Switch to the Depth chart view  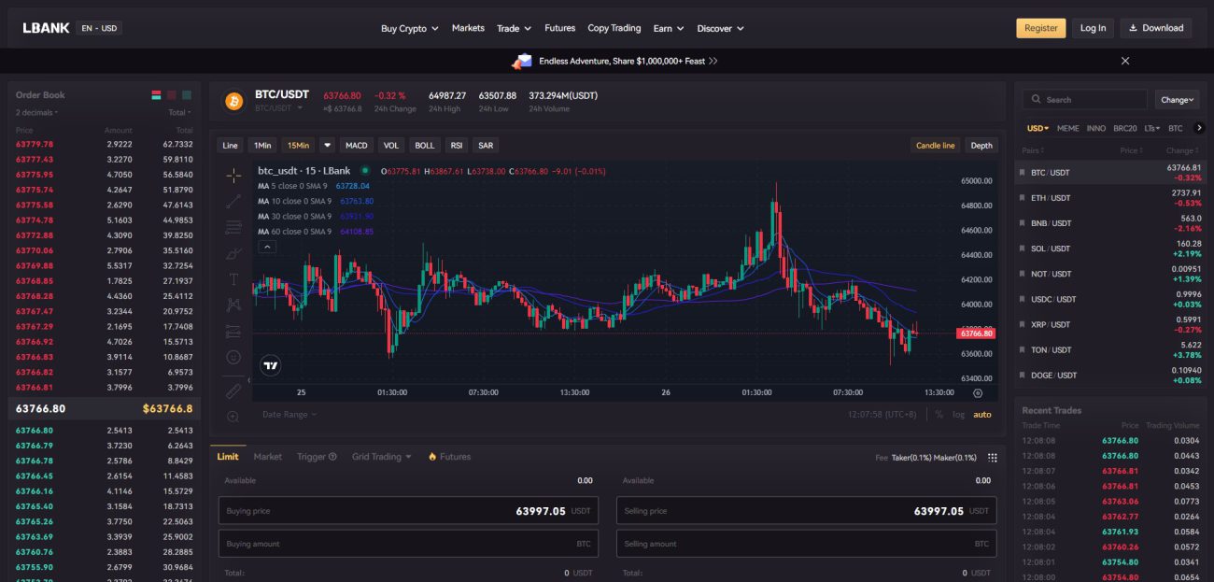(x=981, y=146)
